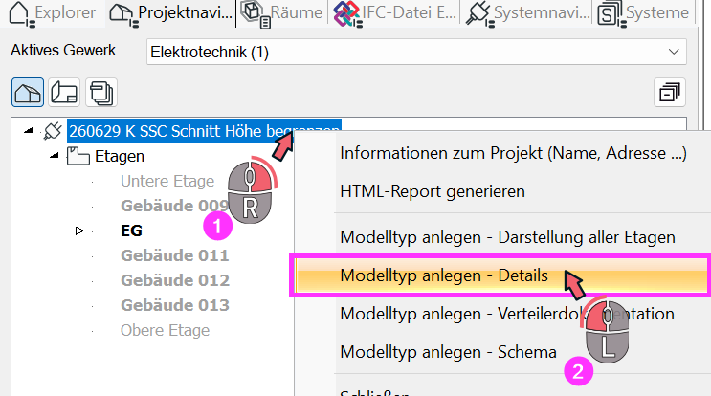Image resolution: width=711 pixels, height=396 pixels.
Task: Click the Systeme tab S icon
Action: [611, 13]
